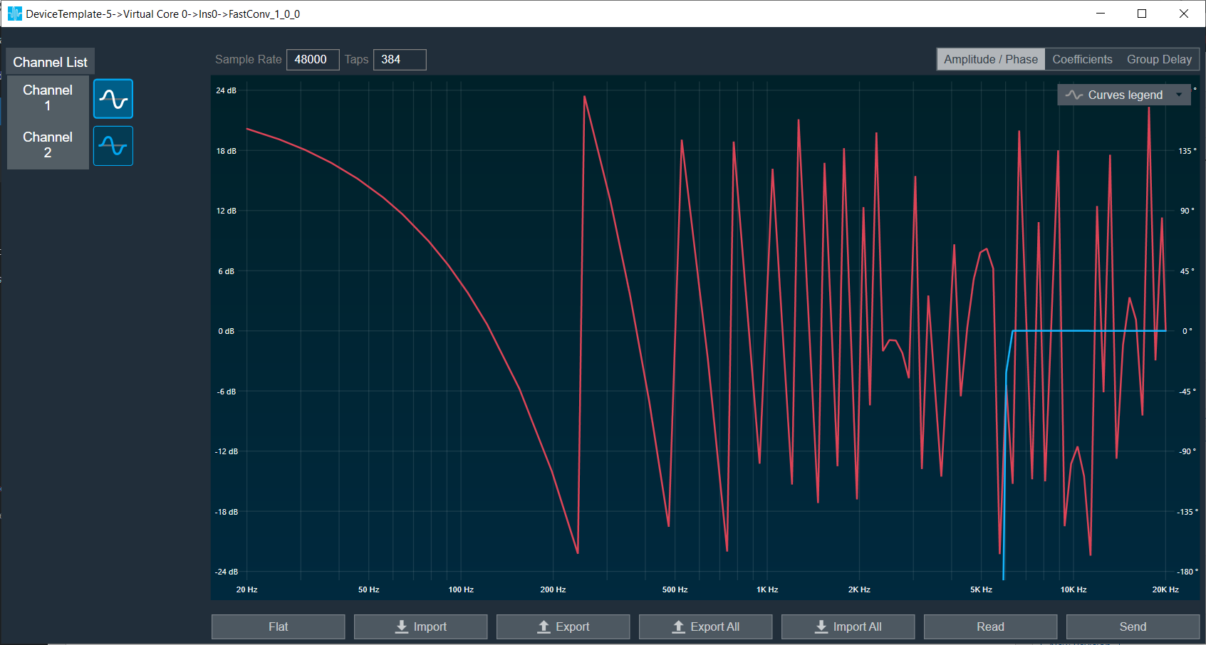The image size is (1206, 645).
Task: Click the 100 Hz frequency label
Action: tap(461, 589)
